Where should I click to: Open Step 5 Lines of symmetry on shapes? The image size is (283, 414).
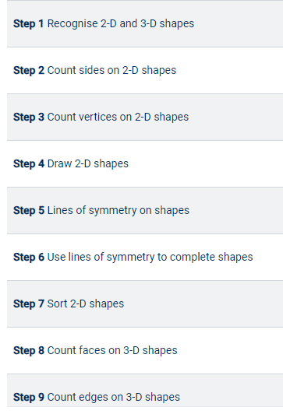[x=145, y=211]
